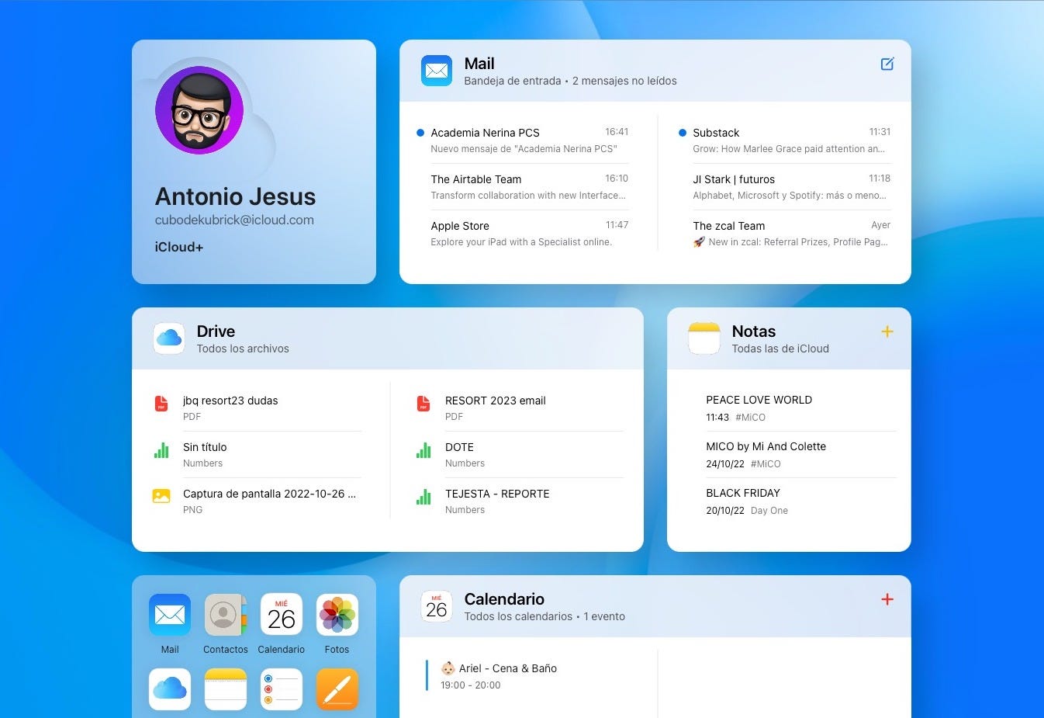Click the iCloud+ plan label
The image size is (1044, 718).
(179, 247)
